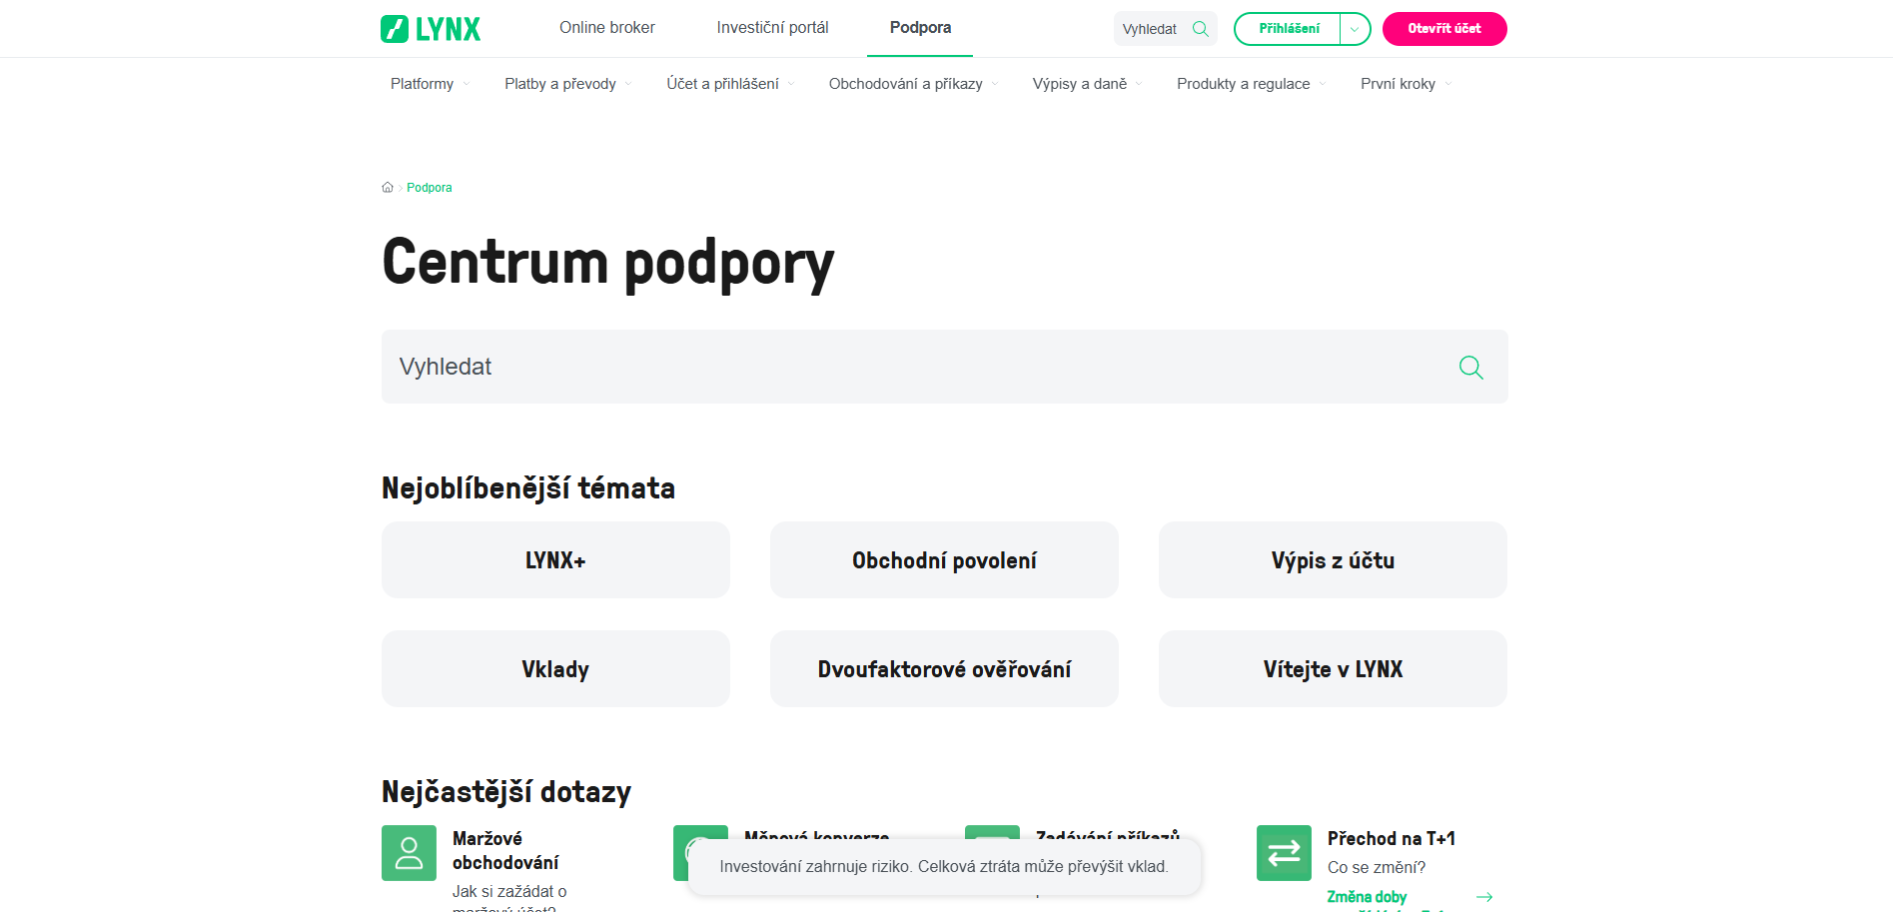Focus the large Vyhledat search field
Screen dimensions: 1893x912
(x=944, y=367)
